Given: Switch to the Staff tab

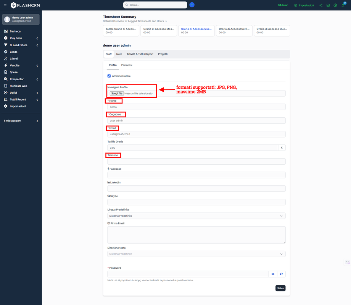Looking at the screenshot, I should (x=109, y=54).
